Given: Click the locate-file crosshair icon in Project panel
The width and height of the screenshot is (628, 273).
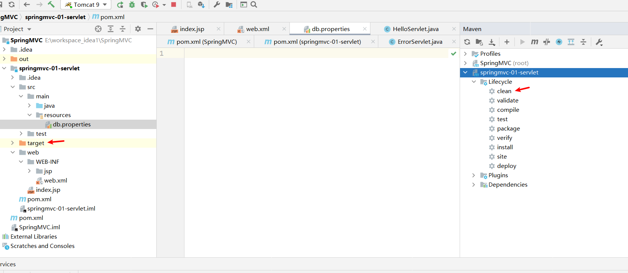Looking at the screenshot, I should coord(98,29).
